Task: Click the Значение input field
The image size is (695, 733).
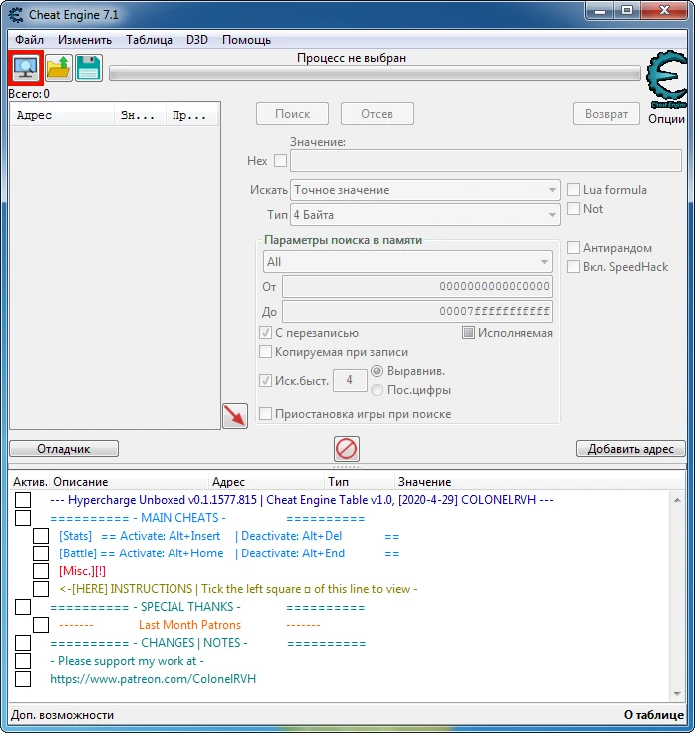Action: pos(486,161)
